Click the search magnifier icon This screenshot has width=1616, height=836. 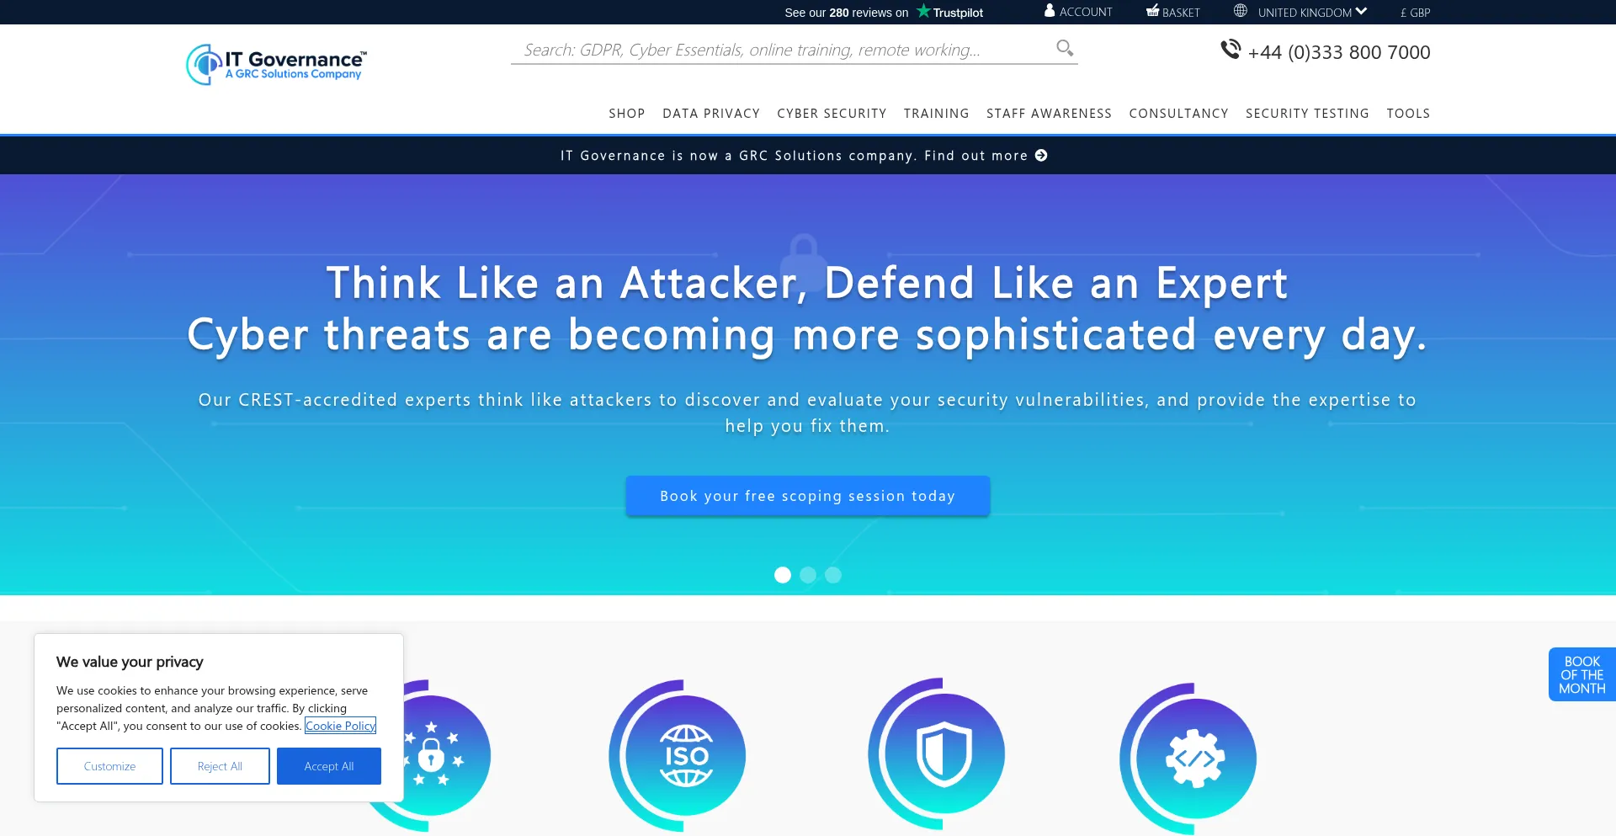click(x=1064, y=49)
